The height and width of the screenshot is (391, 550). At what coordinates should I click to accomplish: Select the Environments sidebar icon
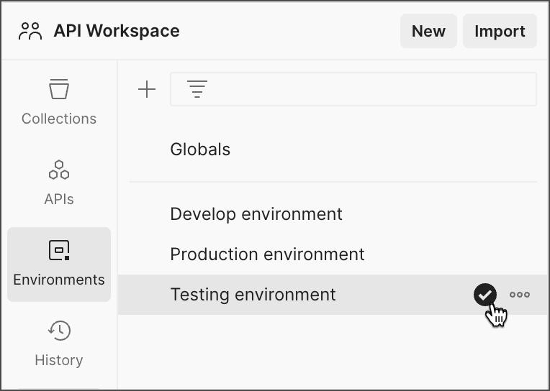tap(59, 250)
